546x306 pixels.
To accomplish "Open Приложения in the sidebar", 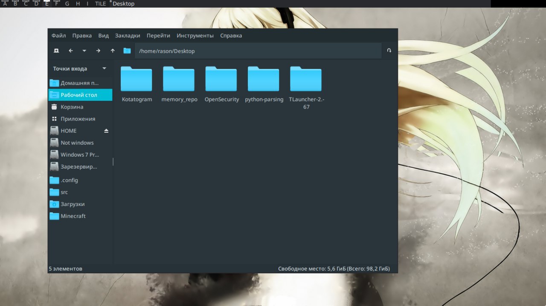I will [80, 119].
